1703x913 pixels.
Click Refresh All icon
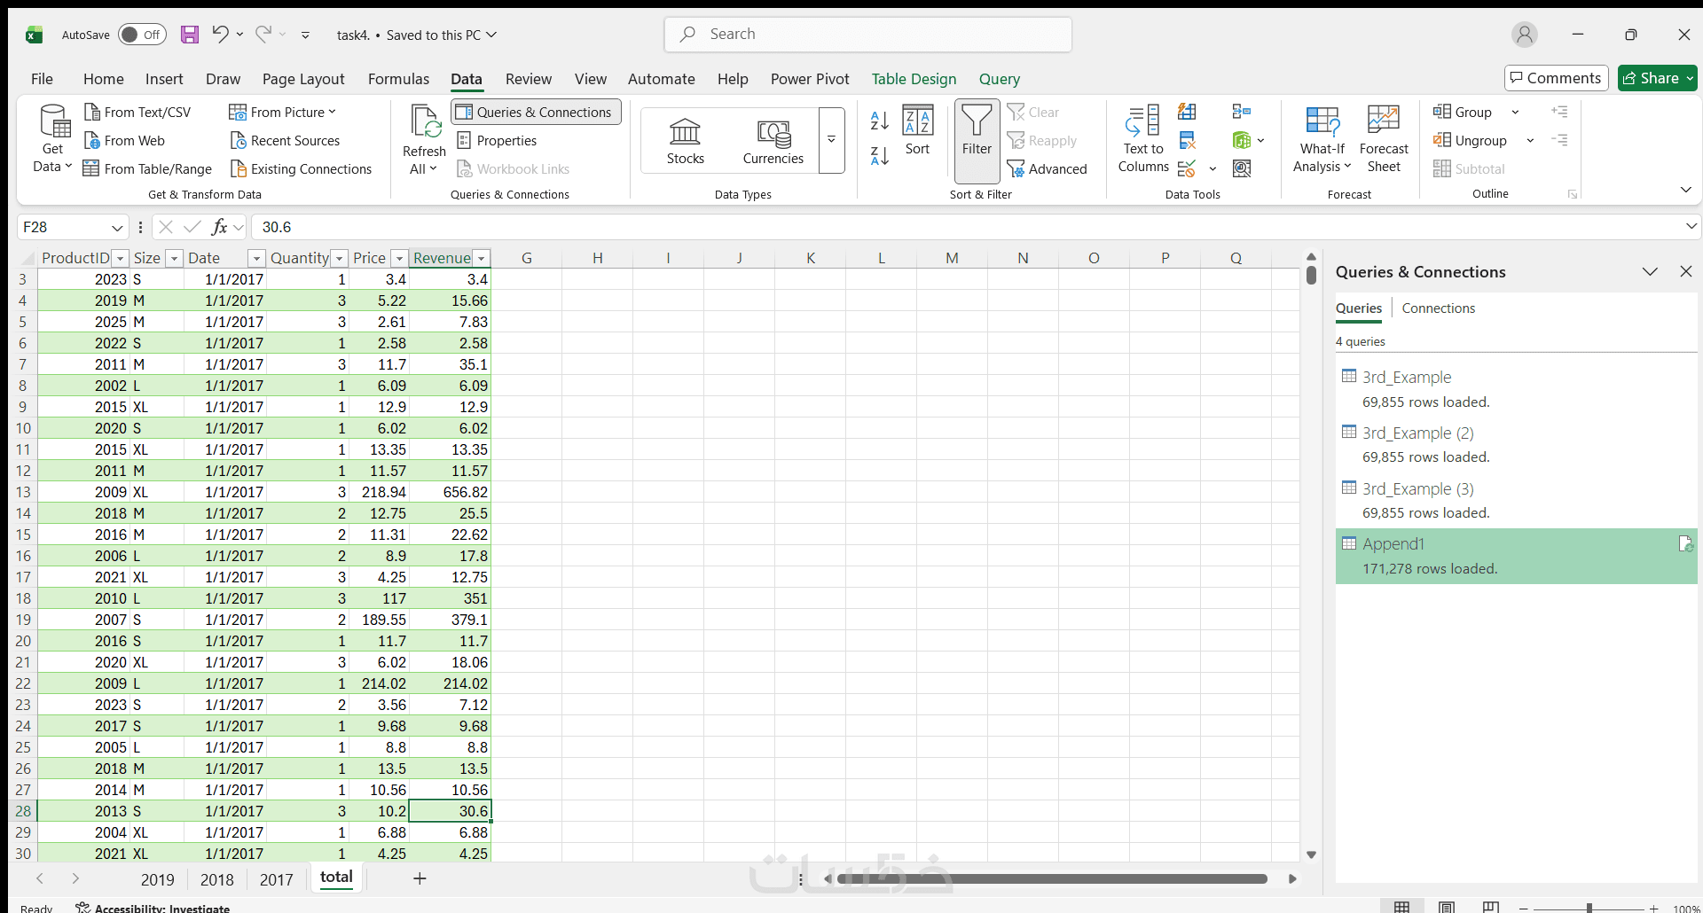click(425, 121)
